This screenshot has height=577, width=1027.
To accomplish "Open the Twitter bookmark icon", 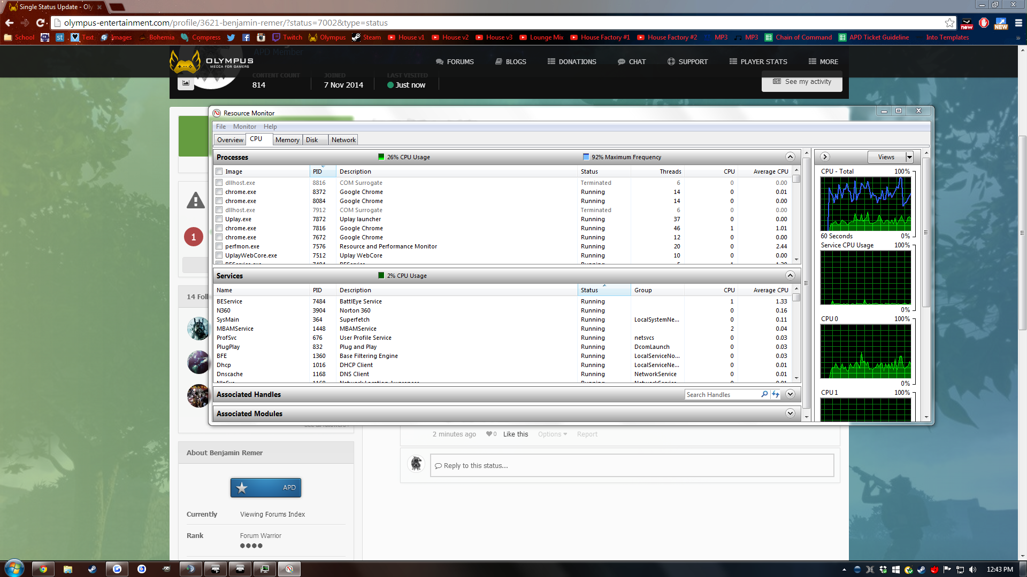I will [231, 37].
